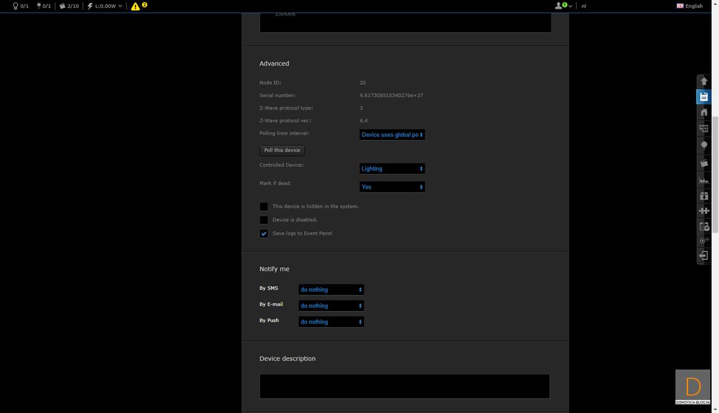Open the Plugins puzzle piece icon
The width and height of the screenshot is (719, 413).
[x=704, y=211]
